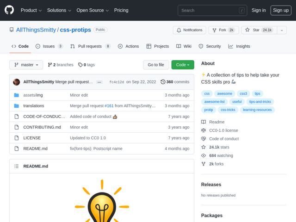Select the css topic tag
Image resolution: width=296 pixels, height=222 pixels.
pyautogui.click(x=207, y=93)
